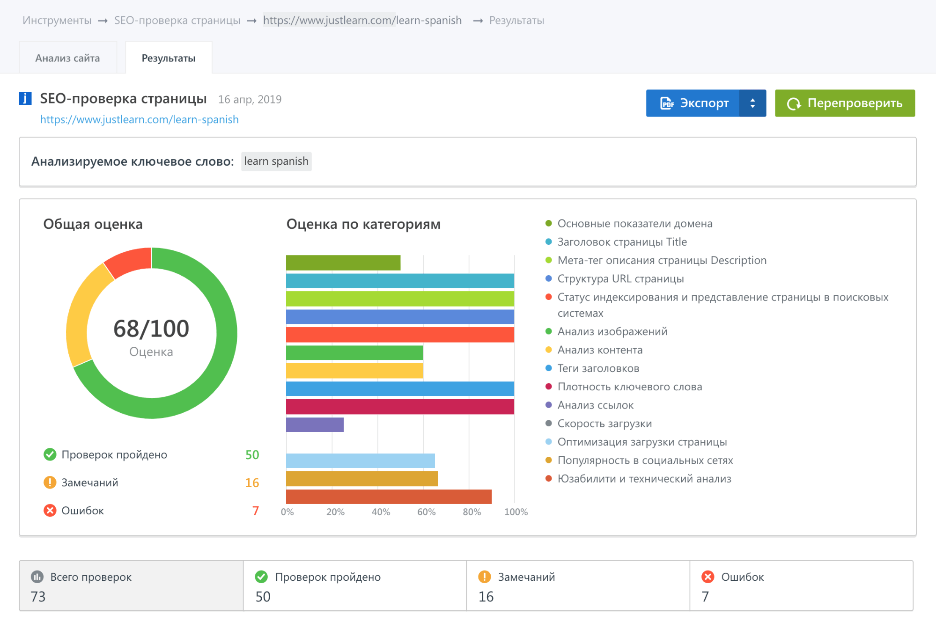Open Инструменты in the breadcrumb

coord(57,21)
